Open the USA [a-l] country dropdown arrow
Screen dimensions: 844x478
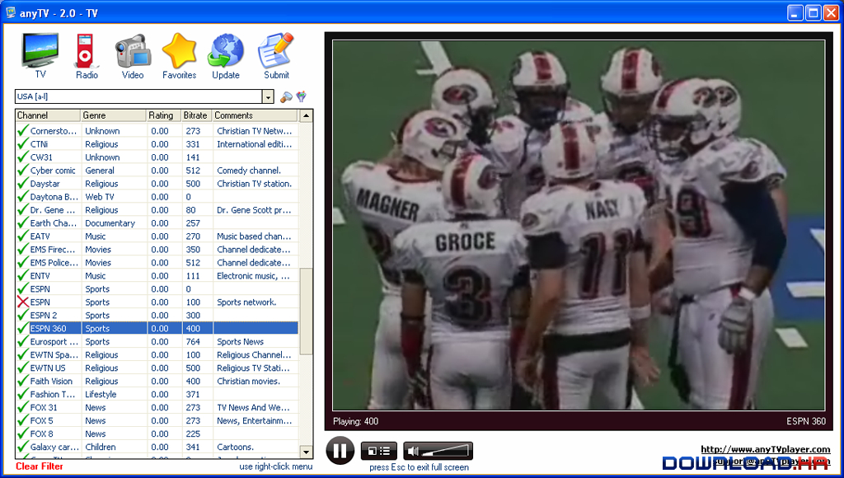click(268, 97)
